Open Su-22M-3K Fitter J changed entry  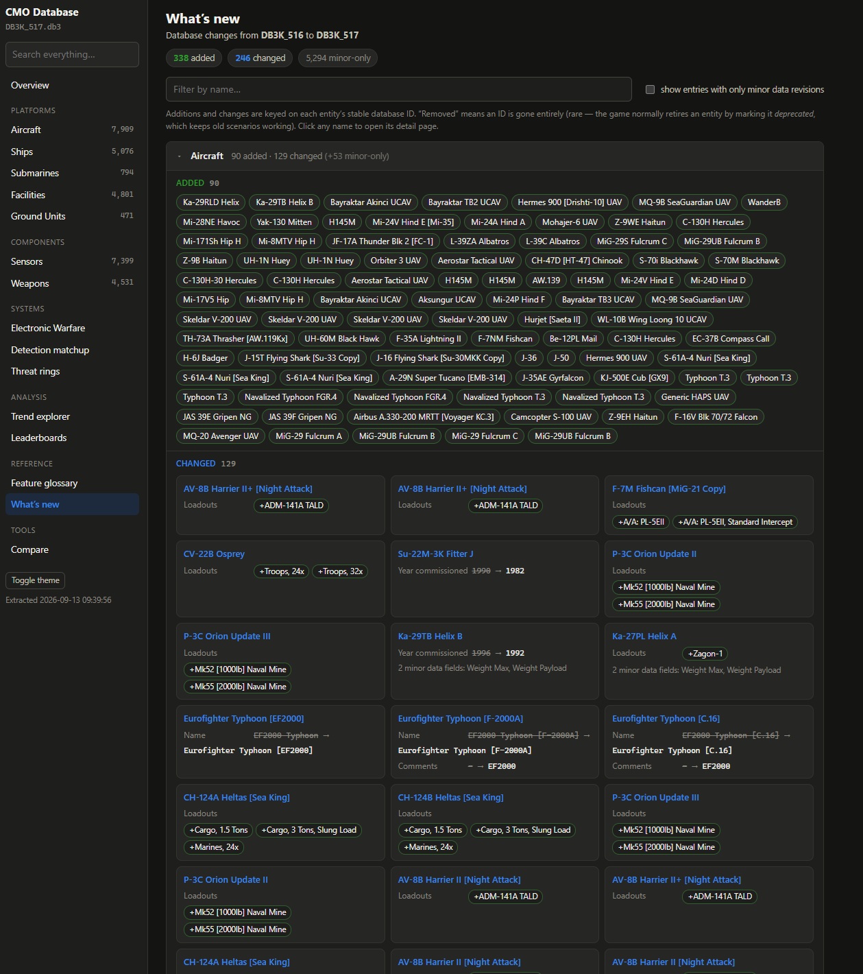[435, 554]
